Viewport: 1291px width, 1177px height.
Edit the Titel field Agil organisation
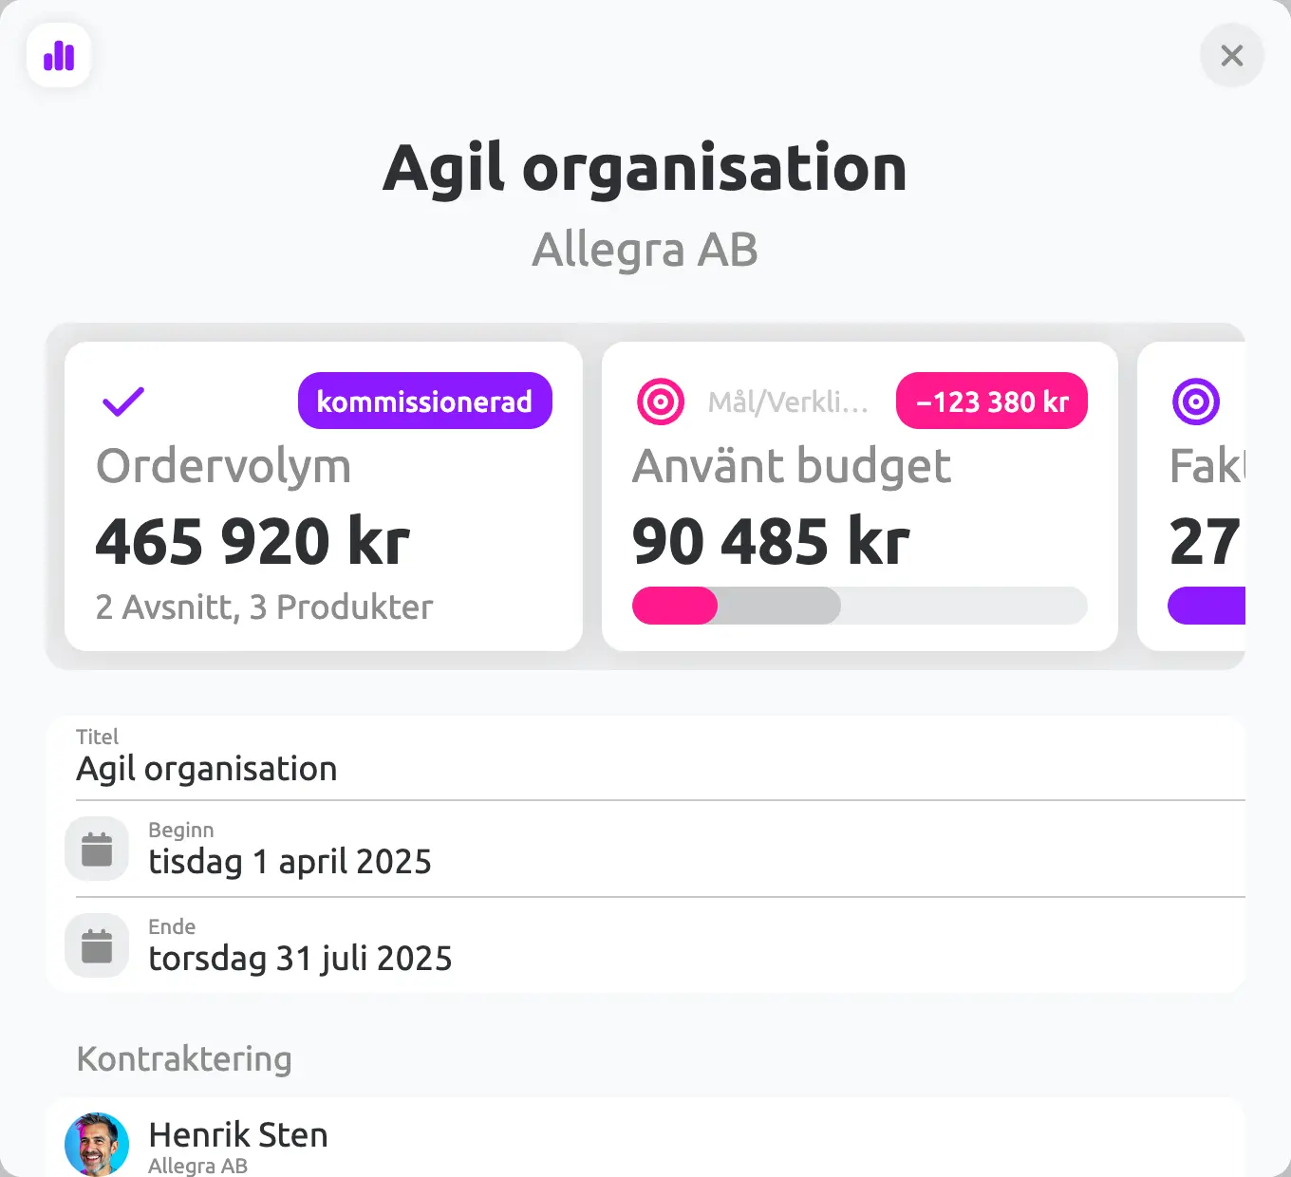[x=645, y=758]
